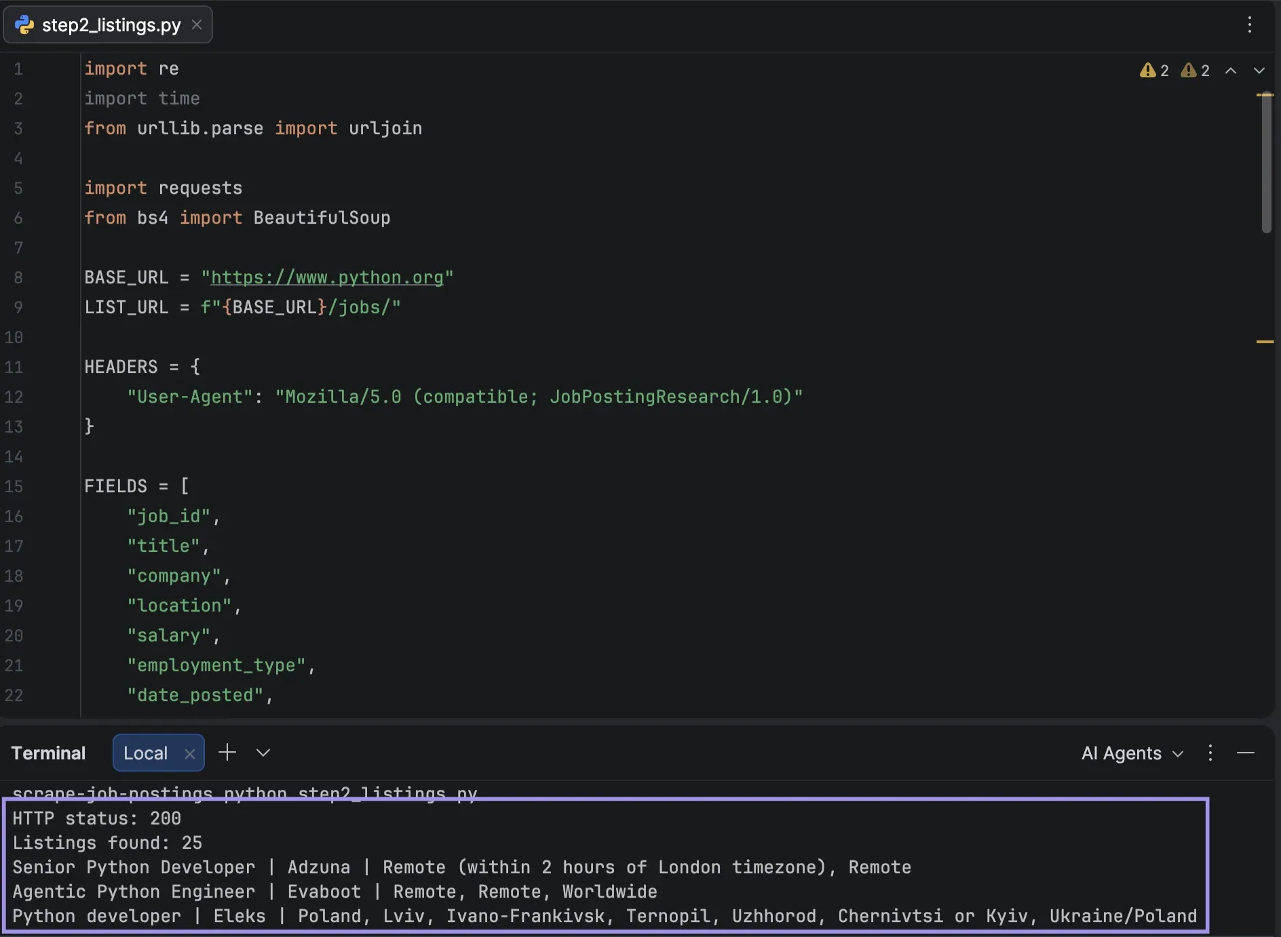1281x937 pixels.
Task: Click the Terminal panel title
Action: 48,753
